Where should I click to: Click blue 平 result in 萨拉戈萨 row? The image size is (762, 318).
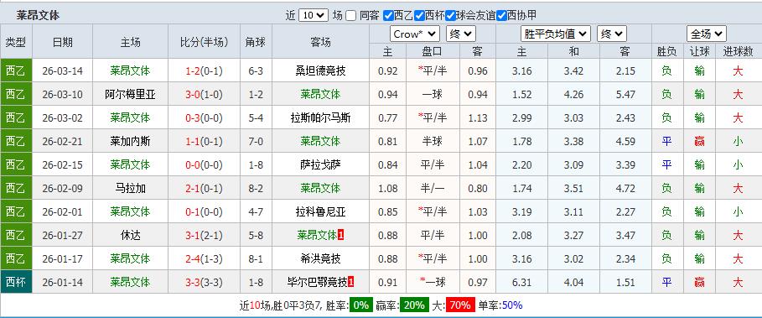click(666, 164)
